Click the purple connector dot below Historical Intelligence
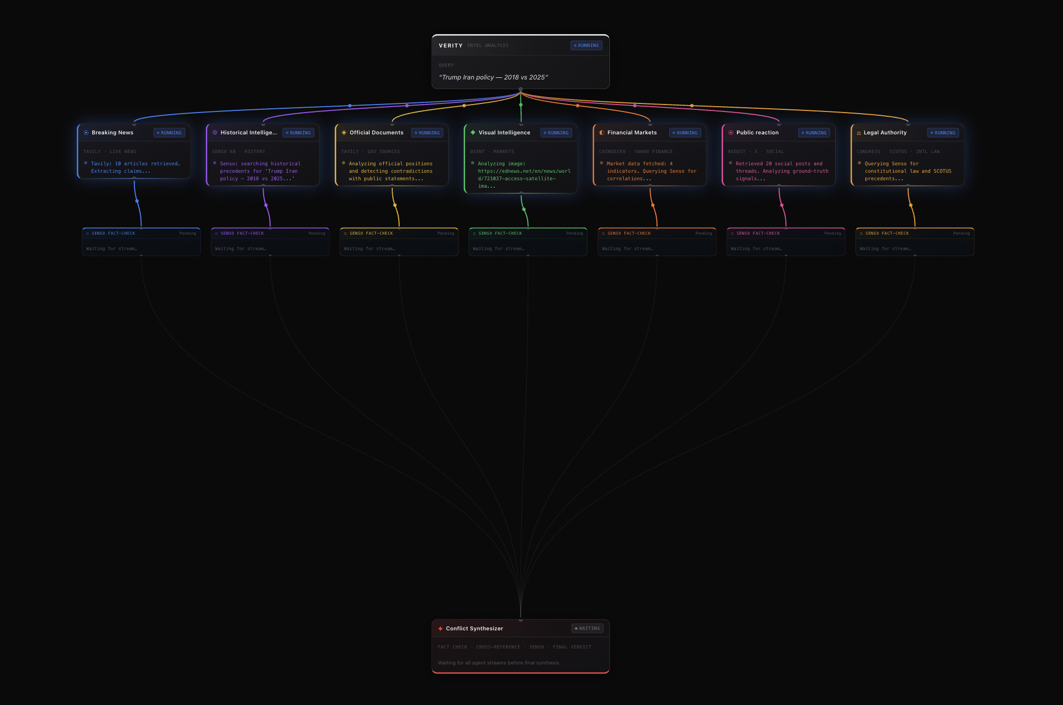The width and height of the screenshot is (1063, 705). pyautogui.click(x=266, y=205)
